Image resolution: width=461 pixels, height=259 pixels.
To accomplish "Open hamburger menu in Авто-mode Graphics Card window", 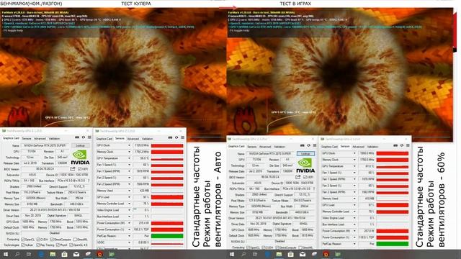I will tap(89, 137).
